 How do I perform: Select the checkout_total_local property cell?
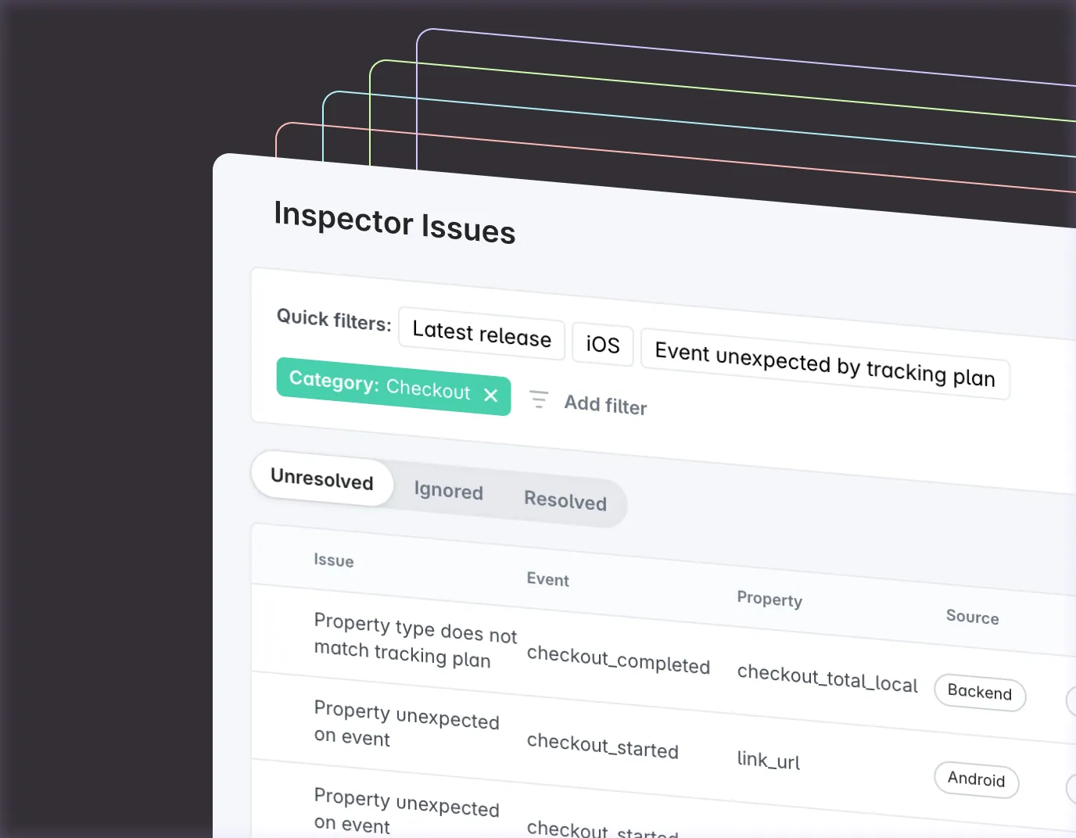pyautogui.click(x=827, y=679)
